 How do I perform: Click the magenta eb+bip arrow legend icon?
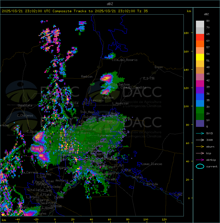(x=200, y=160)
